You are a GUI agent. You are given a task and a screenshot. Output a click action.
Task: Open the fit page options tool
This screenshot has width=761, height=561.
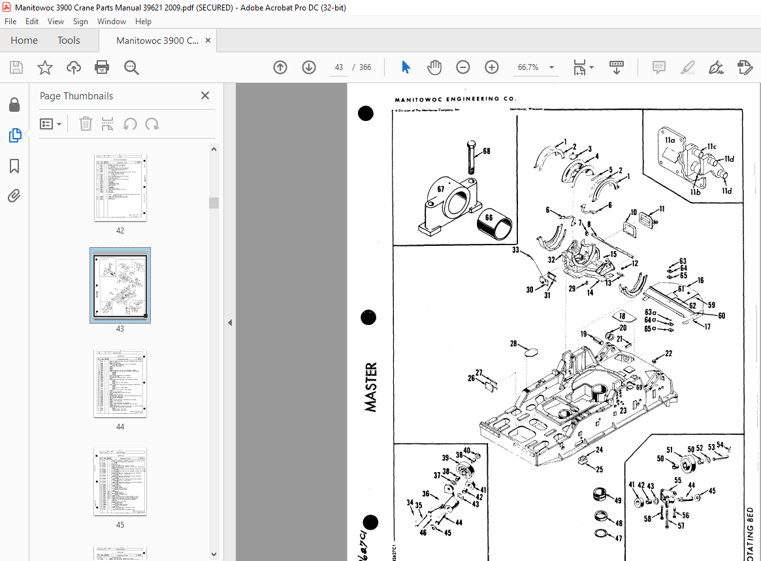pyautogui.click(x=579, y=67)
